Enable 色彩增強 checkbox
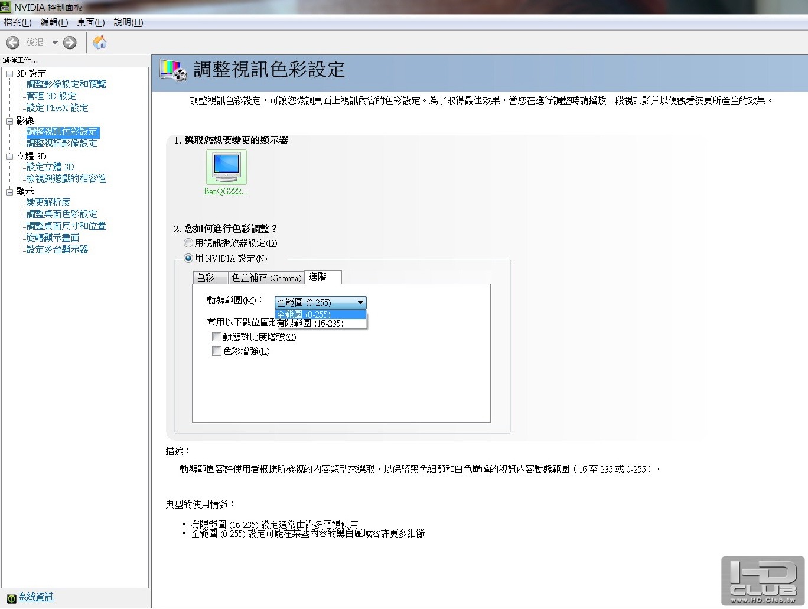The width and height of the screenshot is (808, 609). click(217, 351)
